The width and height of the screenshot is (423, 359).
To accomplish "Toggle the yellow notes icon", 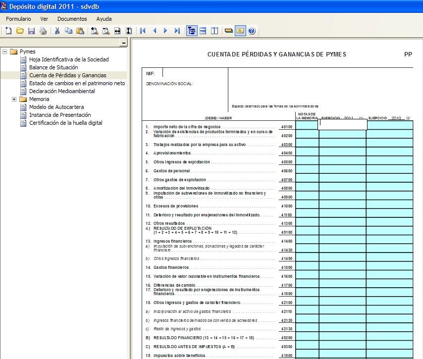I will pos(240,31).
